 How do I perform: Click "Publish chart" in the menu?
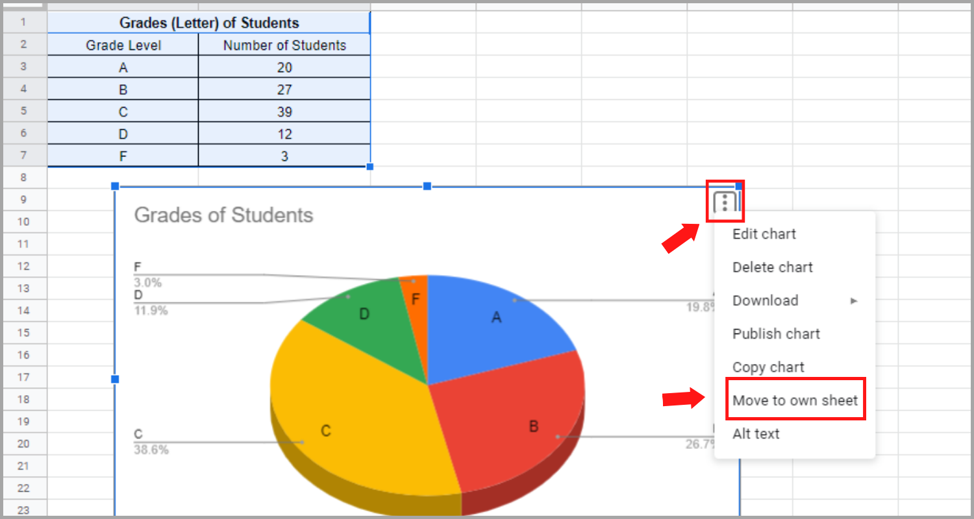tap(776, 333)
